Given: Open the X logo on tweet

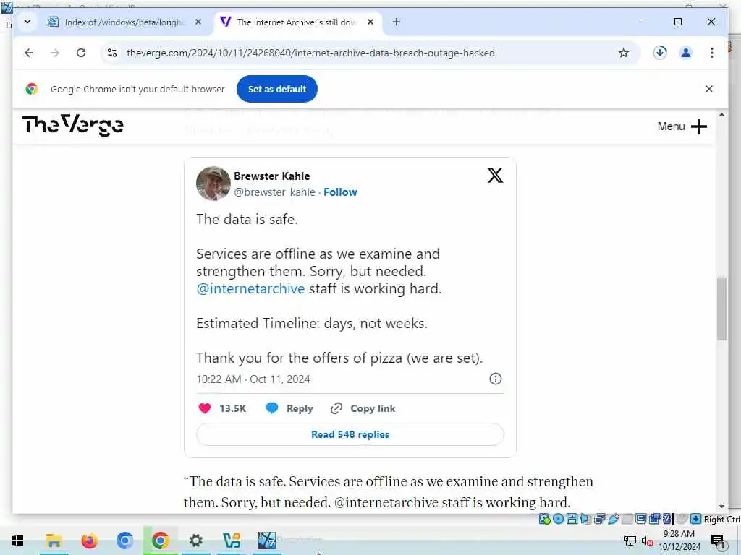Looking at the screenshot, I should 495,175.
